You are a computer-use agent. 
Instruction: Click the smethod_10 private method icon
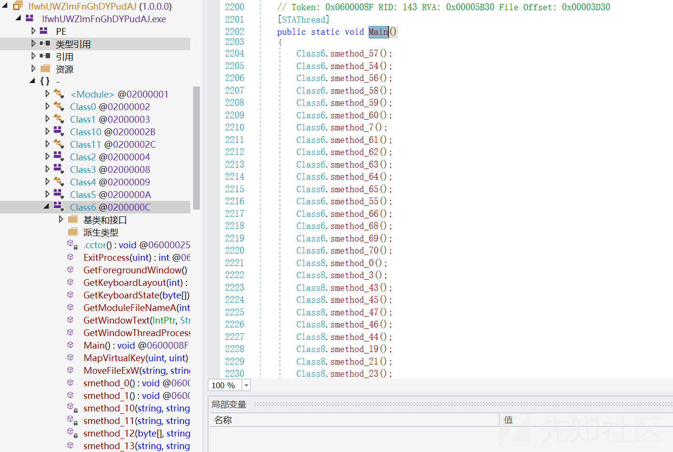[x=72, y=408]
